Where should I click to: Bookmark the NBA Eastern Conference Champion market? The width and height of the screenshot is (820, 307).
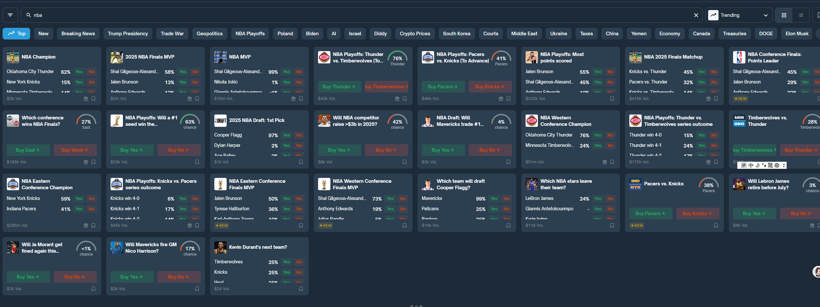[93, 225]
